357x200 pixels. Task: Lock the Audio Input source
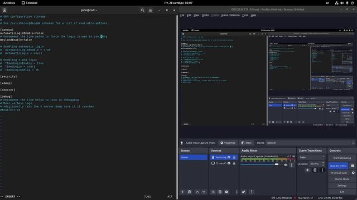pyautogui.click(x=234, y=157)
